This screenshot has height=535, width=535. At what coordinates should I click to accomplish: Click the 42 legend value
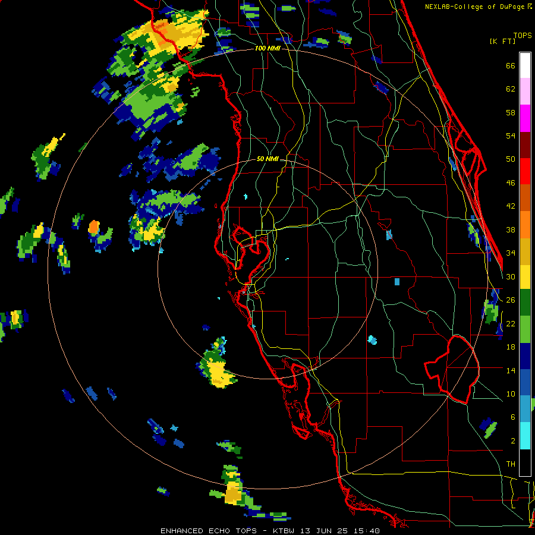511,206
